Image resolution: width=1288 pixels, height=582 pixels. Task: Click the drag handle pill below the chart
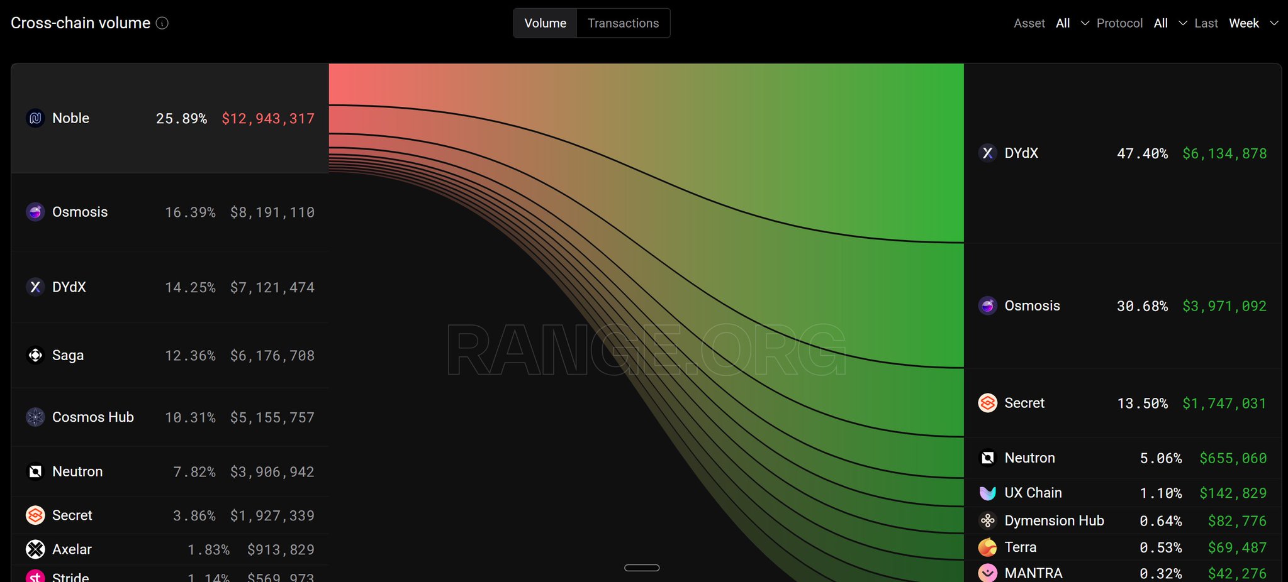pyautogui.click(x=642, y=568)
